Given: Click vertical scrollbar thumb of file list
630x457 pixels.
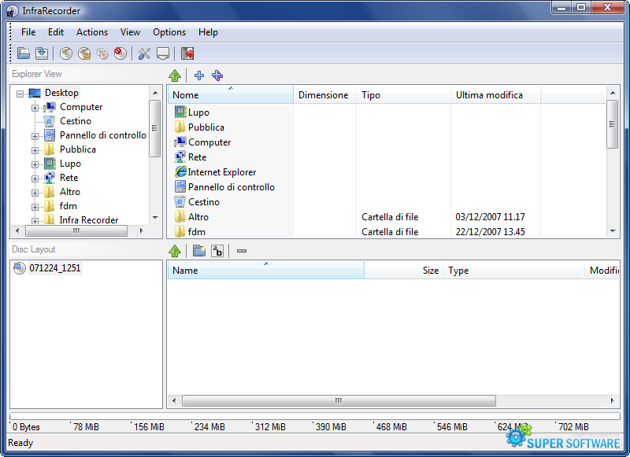Looking at the screenshot, I should pos(612,124).
